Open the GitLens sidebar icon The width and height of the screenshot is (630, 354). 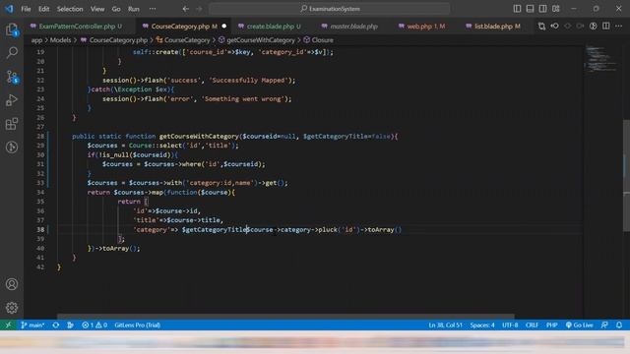point(12,147)
